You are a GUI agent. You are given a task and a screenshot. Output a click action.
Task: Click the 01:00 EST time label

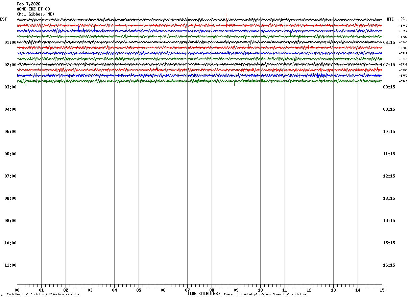tap(10, 43)
